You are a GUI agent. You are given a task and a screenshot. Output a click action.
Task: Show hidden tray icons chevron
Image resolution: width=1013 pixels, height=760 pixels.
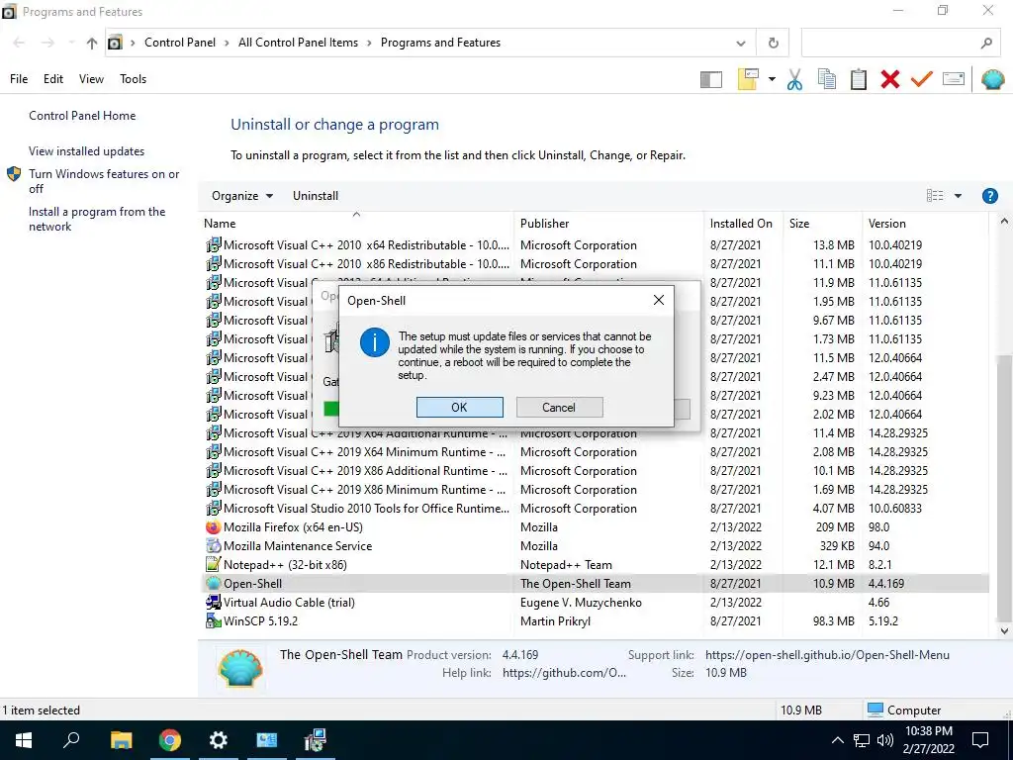(x=837, y=740)
